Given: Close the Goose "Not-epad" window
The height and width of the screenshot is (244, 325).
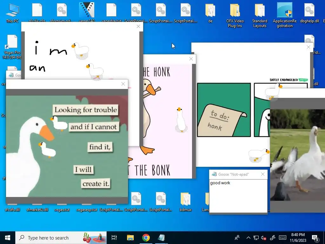Looking at the screenshot, I should tap(262, 174).
